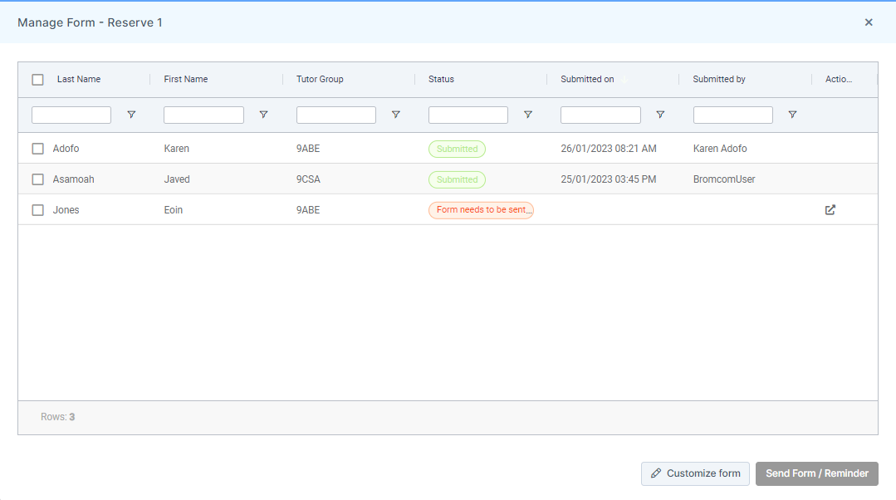Click the Submitted status badge for Asamoah
The image size is (896, 500).
pos(458,180)
